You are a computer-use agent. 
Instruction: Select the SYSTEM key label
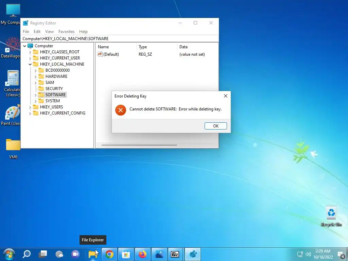pos(53,101)
